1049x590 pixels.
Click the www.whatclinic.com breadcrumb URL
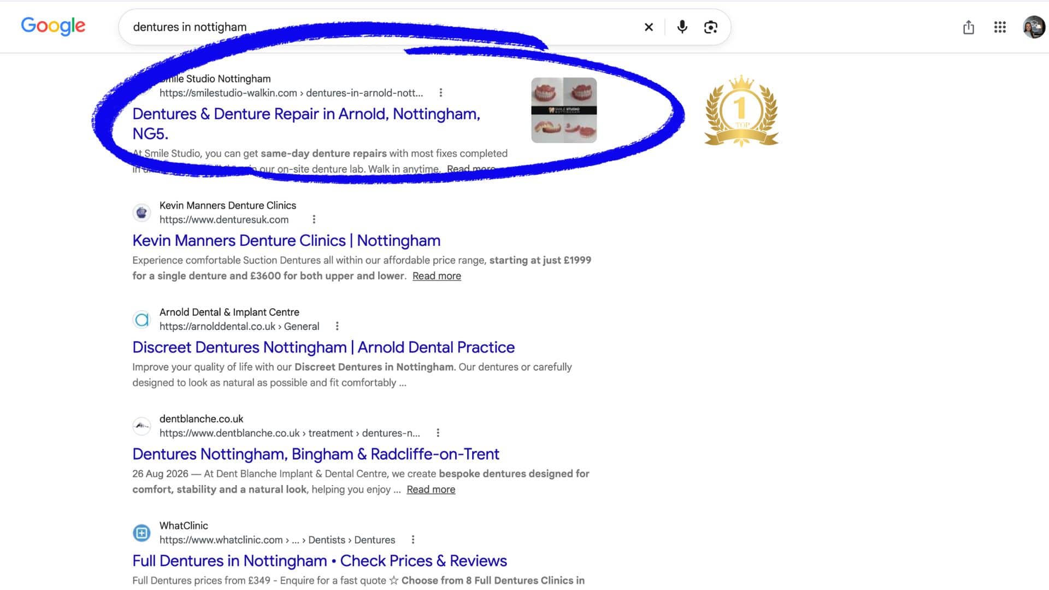[x=277, y=540]
